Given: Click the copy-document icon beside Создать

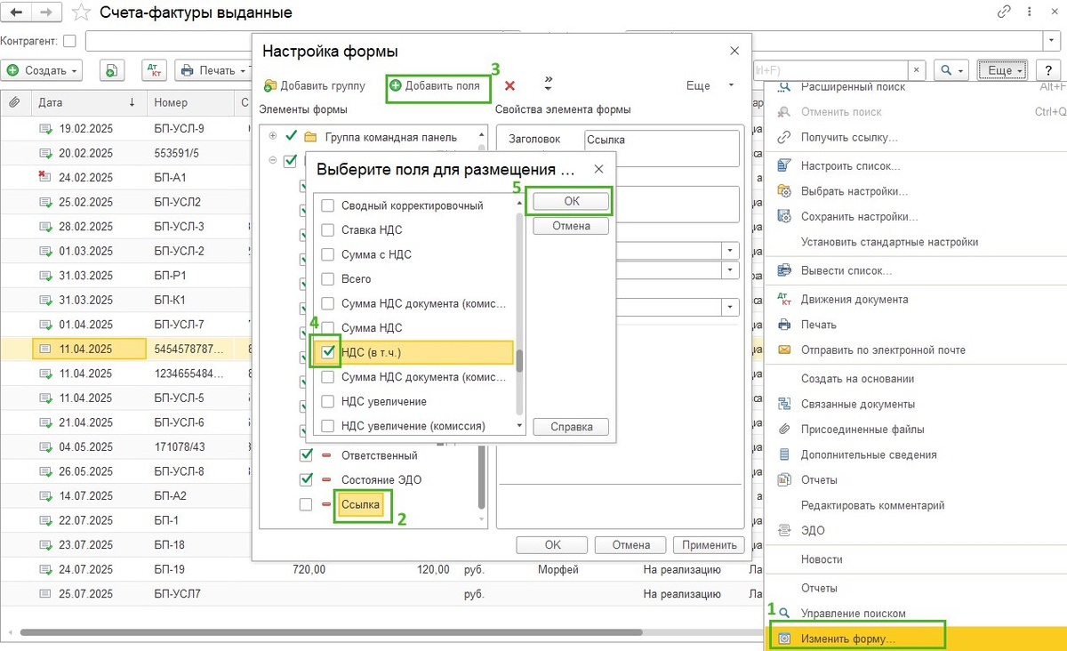Looking at the screenshot, I should coord(111,70).
